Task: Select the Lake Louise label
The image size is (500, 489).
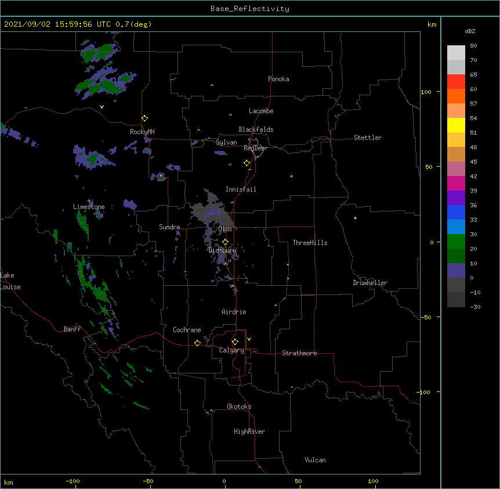Action: pyautogui.click(x=10, y=281)
